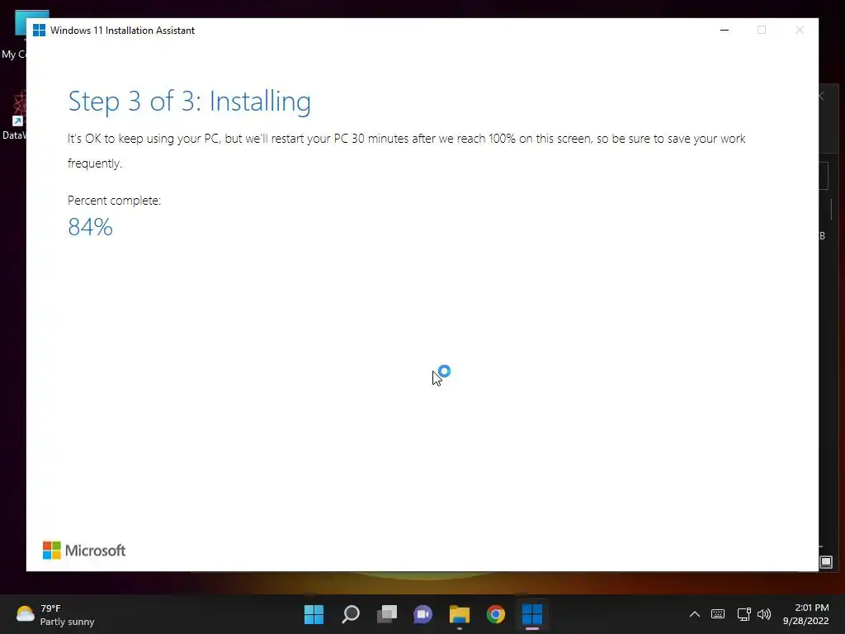
Task: Click the 84% progress value
Action: pyautogui.click(x=90, y=227)
